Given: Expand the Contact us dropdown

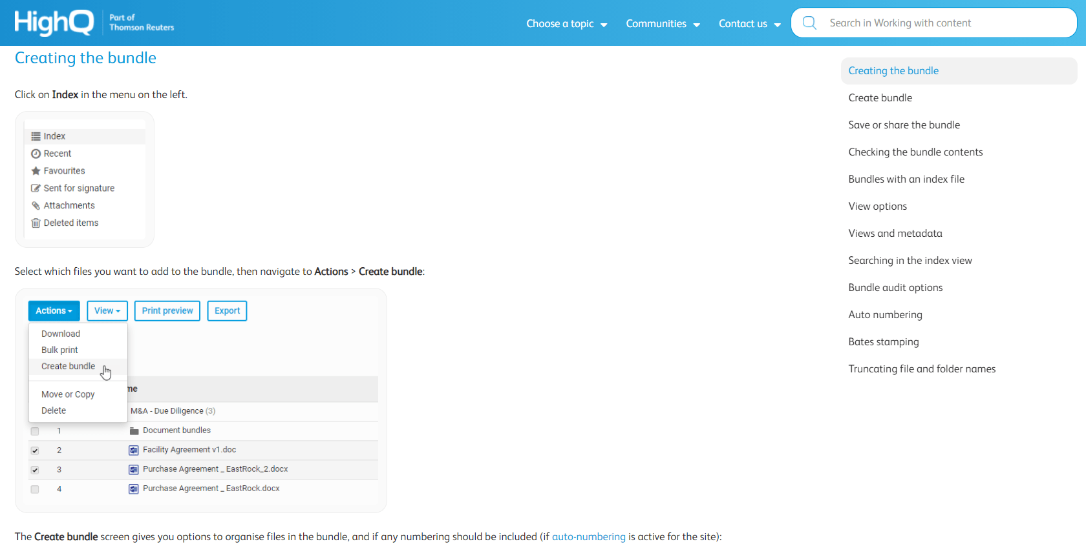Looking at the screenshot, I should coord(749,24).
